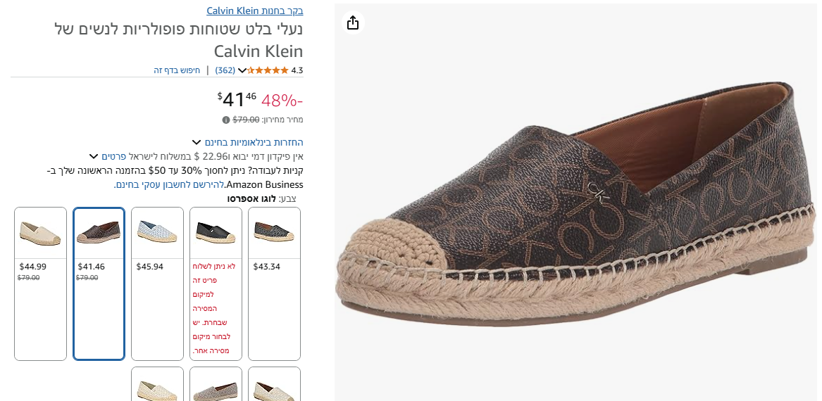This screenshot has width=822, height=401.
Task: Pick the dark logo swatch priced $43.34
Action: [274, 234]
